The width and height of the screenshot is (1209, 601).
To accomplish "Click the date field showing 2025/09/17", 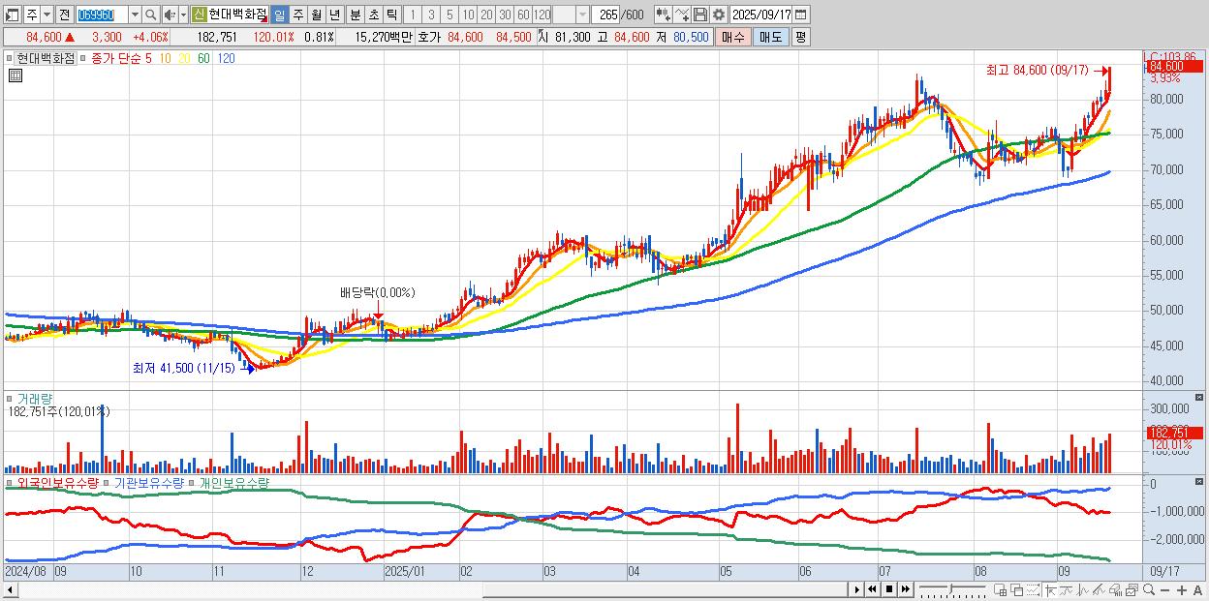I will [760, 15].
